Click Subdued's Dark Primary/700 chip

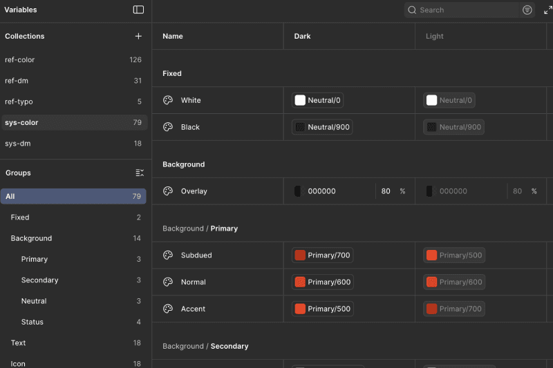(322, 255)
